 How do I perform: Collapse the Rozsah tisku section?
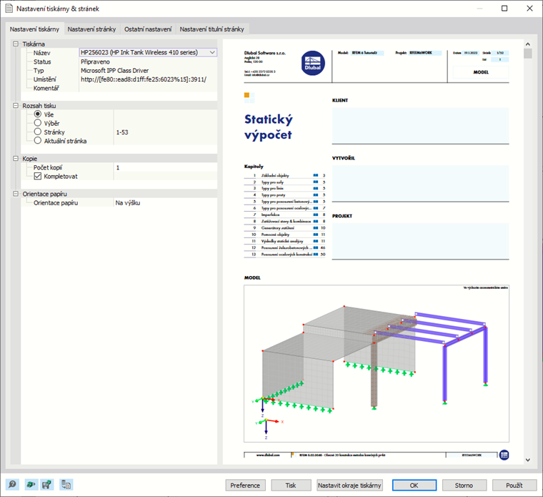tap(16, 105)
